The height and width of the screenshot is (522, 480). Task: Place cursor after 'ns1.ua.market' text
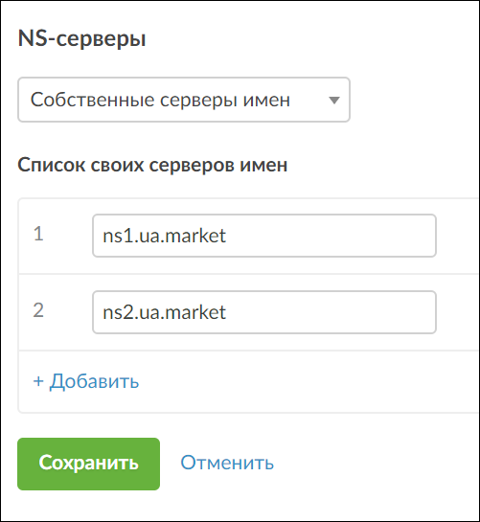coord(227,236)
